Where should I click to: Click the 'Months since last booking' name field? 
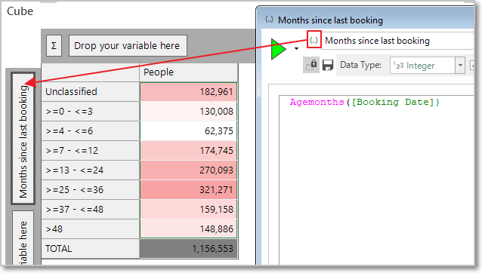point(398,41)
